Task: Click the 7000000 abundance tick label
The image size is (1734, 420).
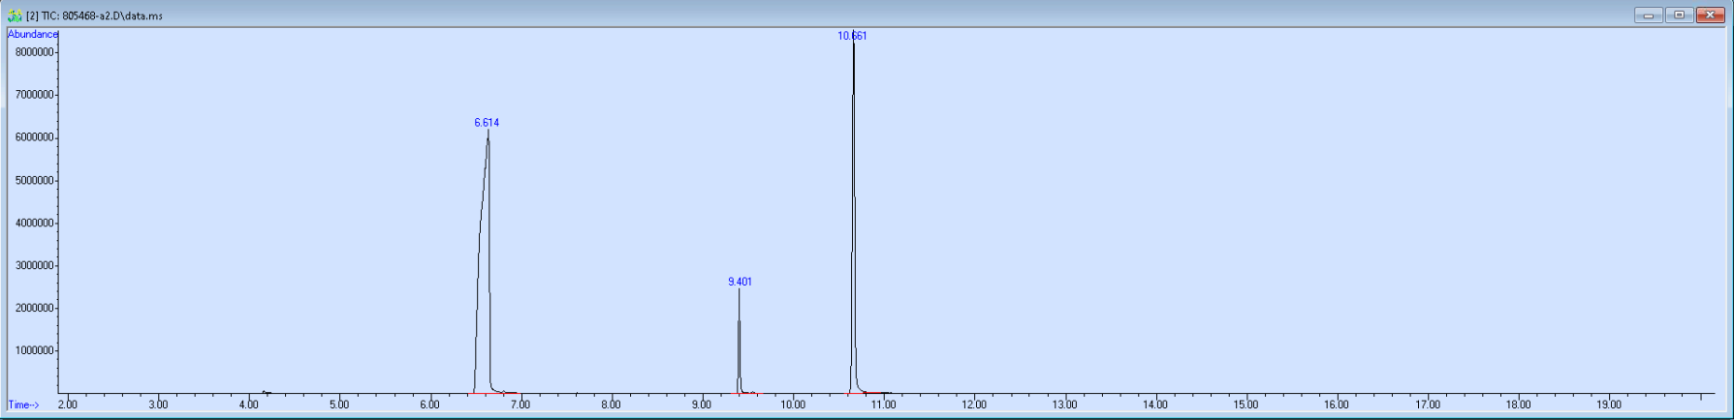Action: [x=34, y=95]
